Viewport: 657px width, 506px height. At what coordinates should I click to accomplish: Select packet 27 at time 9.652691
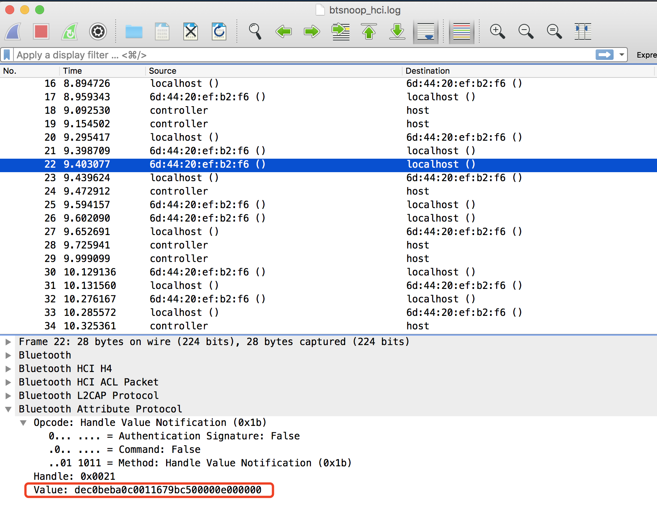click(x=328, y=232)
